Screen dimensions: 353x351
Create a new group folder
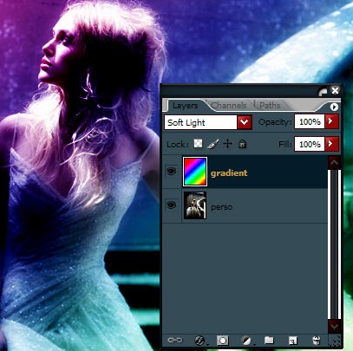point(269,340)
